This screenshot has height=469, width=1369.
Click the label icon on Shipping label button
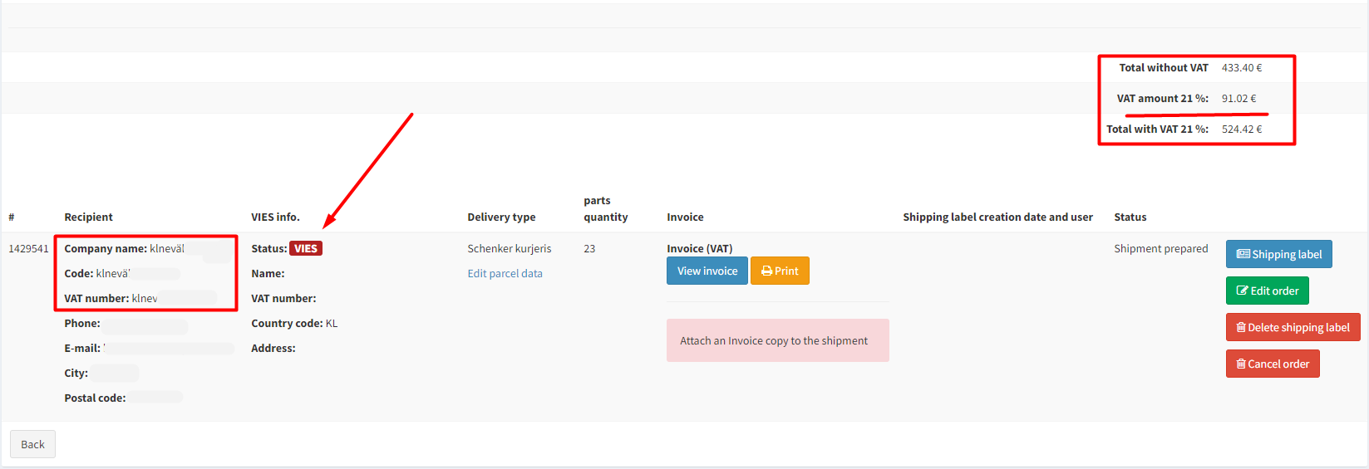pyautogui.click(x=1243, y=255)
